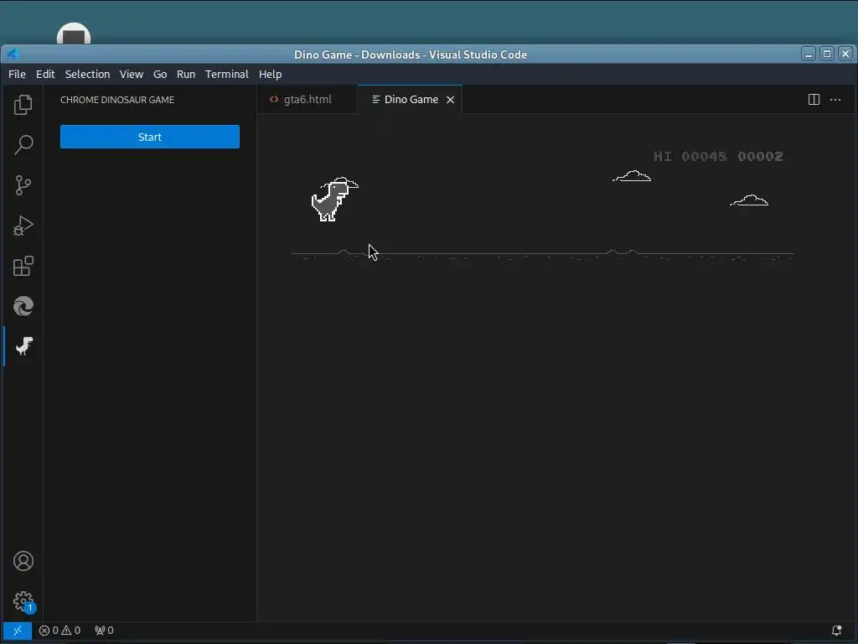Open the View menu
Screen dimensions: 858x644
(x=132, y=74)
